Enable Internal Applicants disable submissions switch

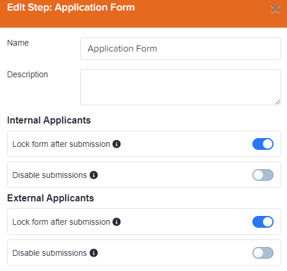tap(263, 175)
